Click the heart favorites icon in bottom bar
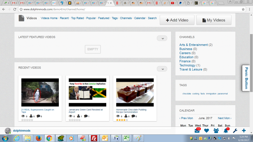253x142 pixels. (x=207, y=131)
